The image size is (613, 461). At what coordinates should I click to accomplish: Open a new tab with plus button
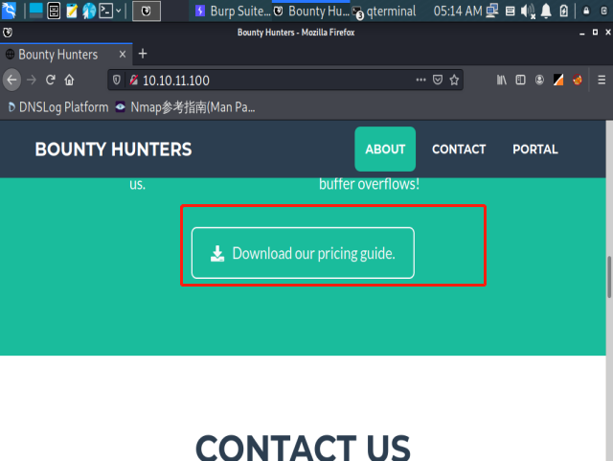[x=143, y=54]
